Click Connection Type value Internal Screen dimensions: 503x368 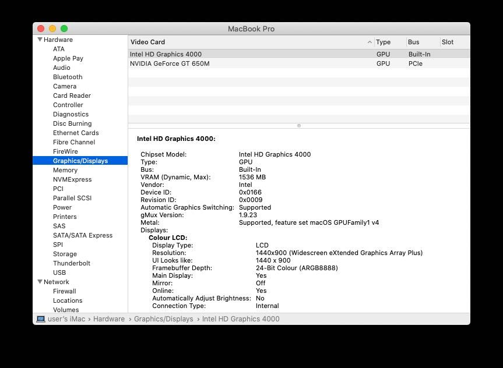point(267,306)
